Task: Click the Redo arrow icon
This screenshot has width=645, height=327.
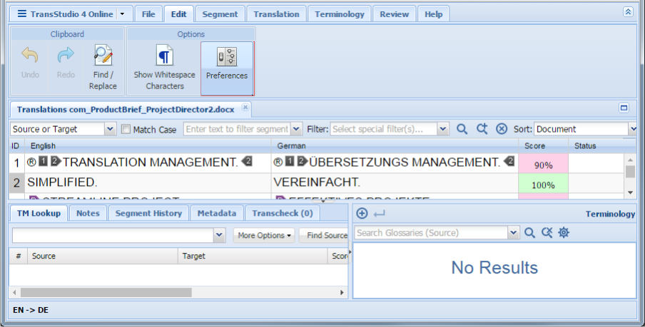Action: [x=66, y=55]
